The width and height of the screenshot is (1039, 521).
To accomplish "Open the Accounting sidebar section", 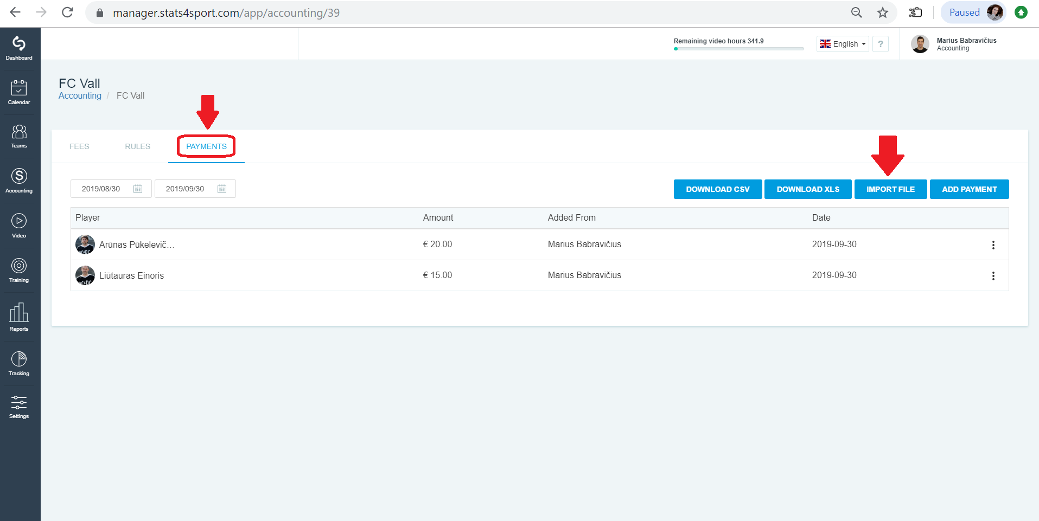I will click(x=19, y=181).
